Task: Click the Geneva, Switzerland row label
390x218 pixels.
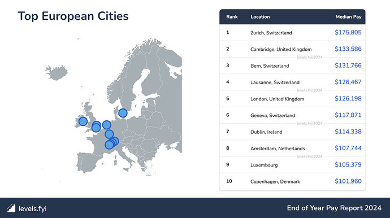Action: (272, 115)
